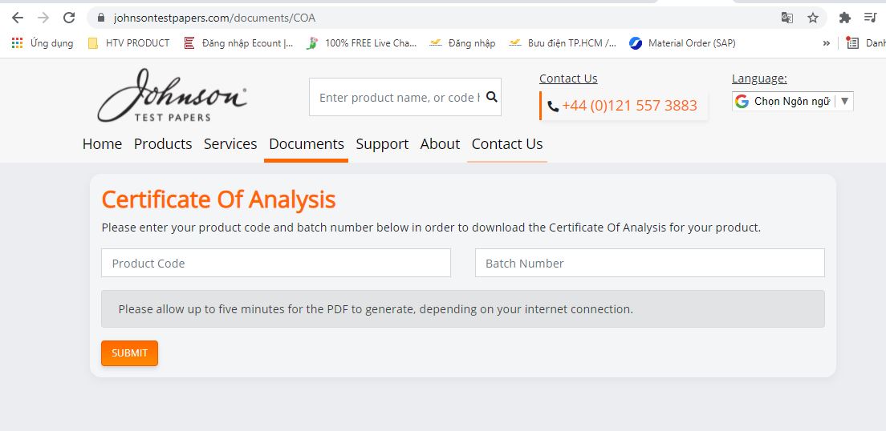Open the HTV PRODUCT bookmark folder

[129, 43]
